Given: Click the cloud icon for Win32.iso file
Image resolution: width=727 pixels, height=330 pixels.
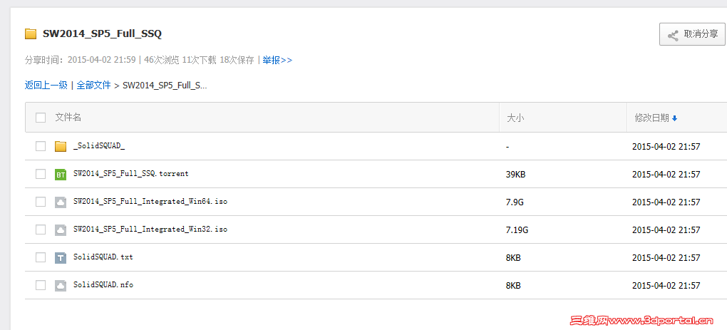Looking at the screenshot, I should click(61, 230).
